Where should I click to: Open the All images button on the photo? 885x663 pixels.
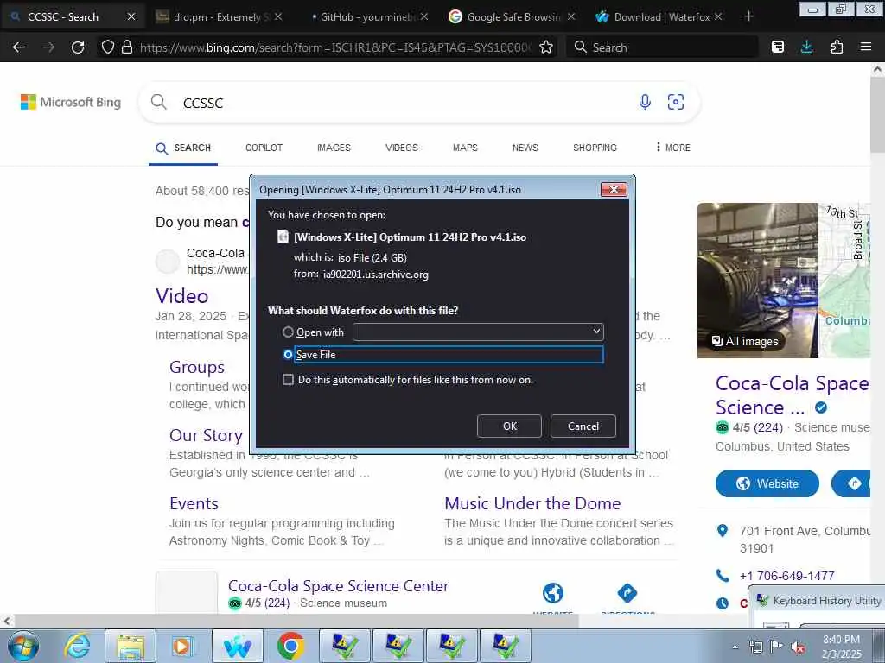pyautogui.click(x=745, y=341)
